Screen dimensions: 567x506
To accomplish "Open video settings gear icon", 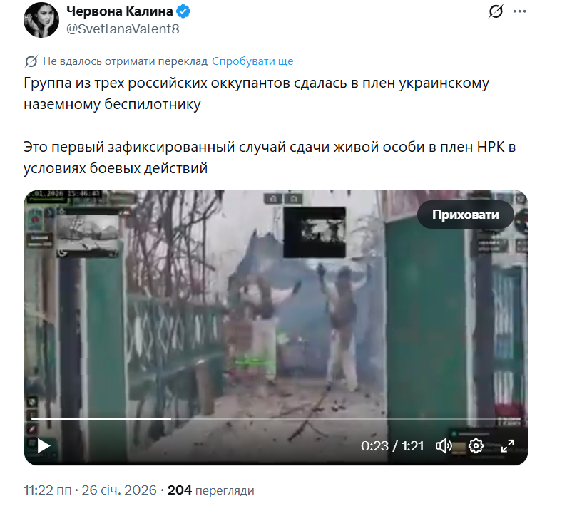I will point(476,445).
